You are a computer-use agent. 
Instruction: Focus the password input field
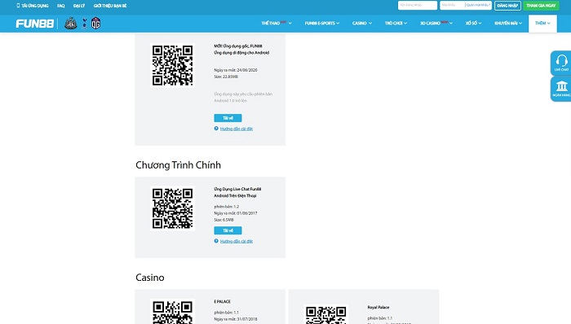point(452,5)
